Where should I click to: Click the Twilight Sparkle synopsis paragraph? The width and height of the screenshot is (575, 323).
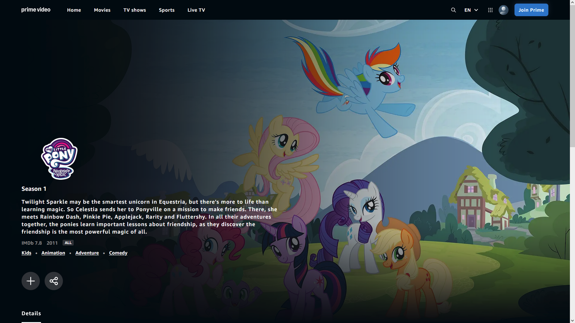[149, 217]
